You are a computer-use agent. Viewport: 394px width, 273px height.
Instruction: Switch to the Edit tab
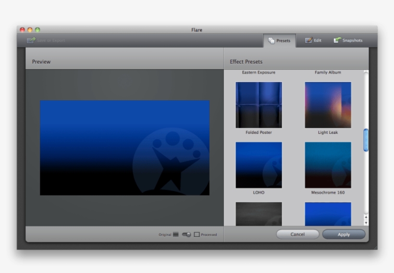(313, 40)
